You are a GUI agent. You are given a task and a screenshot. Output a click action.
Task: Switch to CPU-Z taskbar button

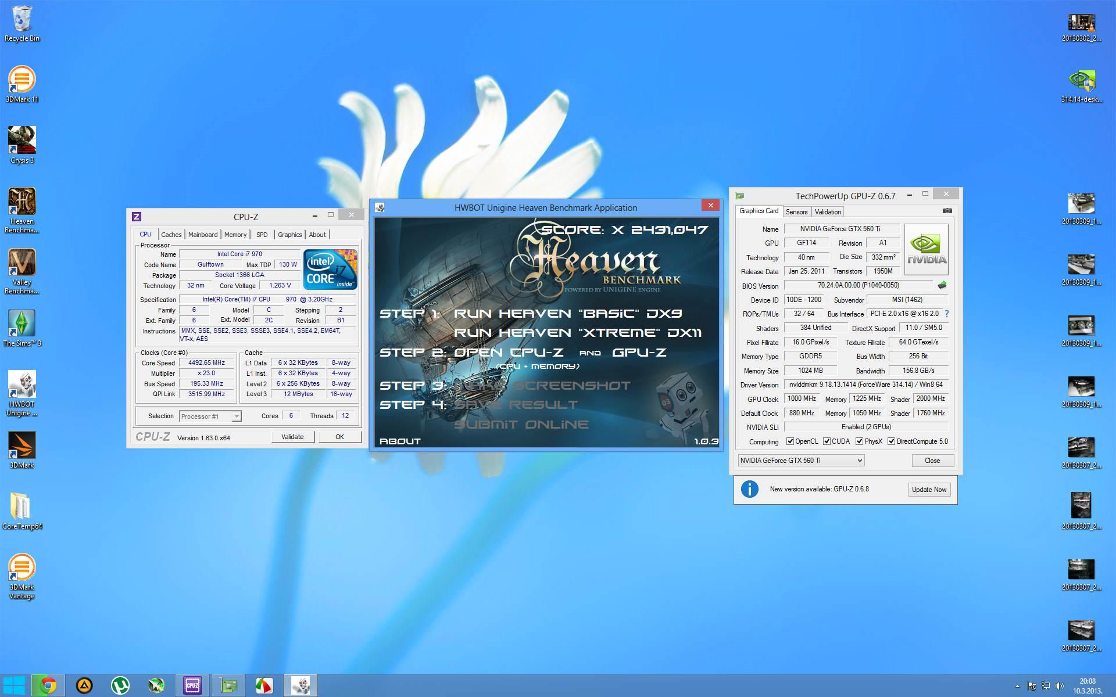click(192, 686)
